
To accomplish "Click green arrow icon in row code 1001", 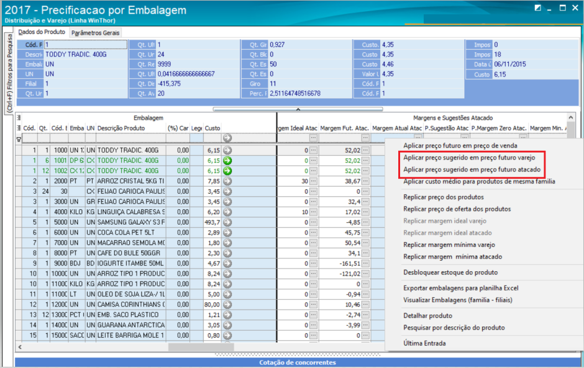I will (x=227, y=161).
